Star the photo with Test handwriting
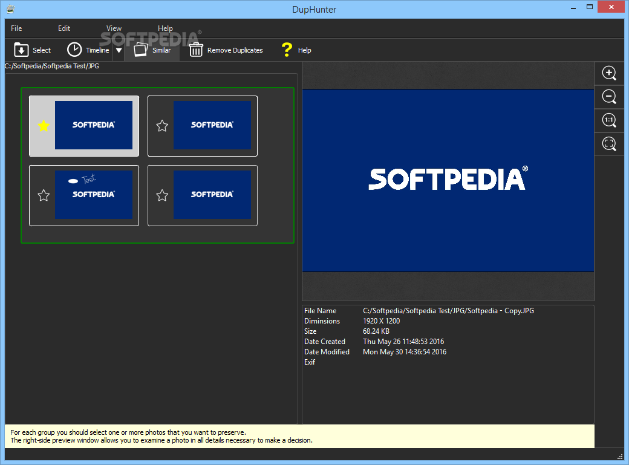The height and width of the screenshot is (465, 629). 44,195
